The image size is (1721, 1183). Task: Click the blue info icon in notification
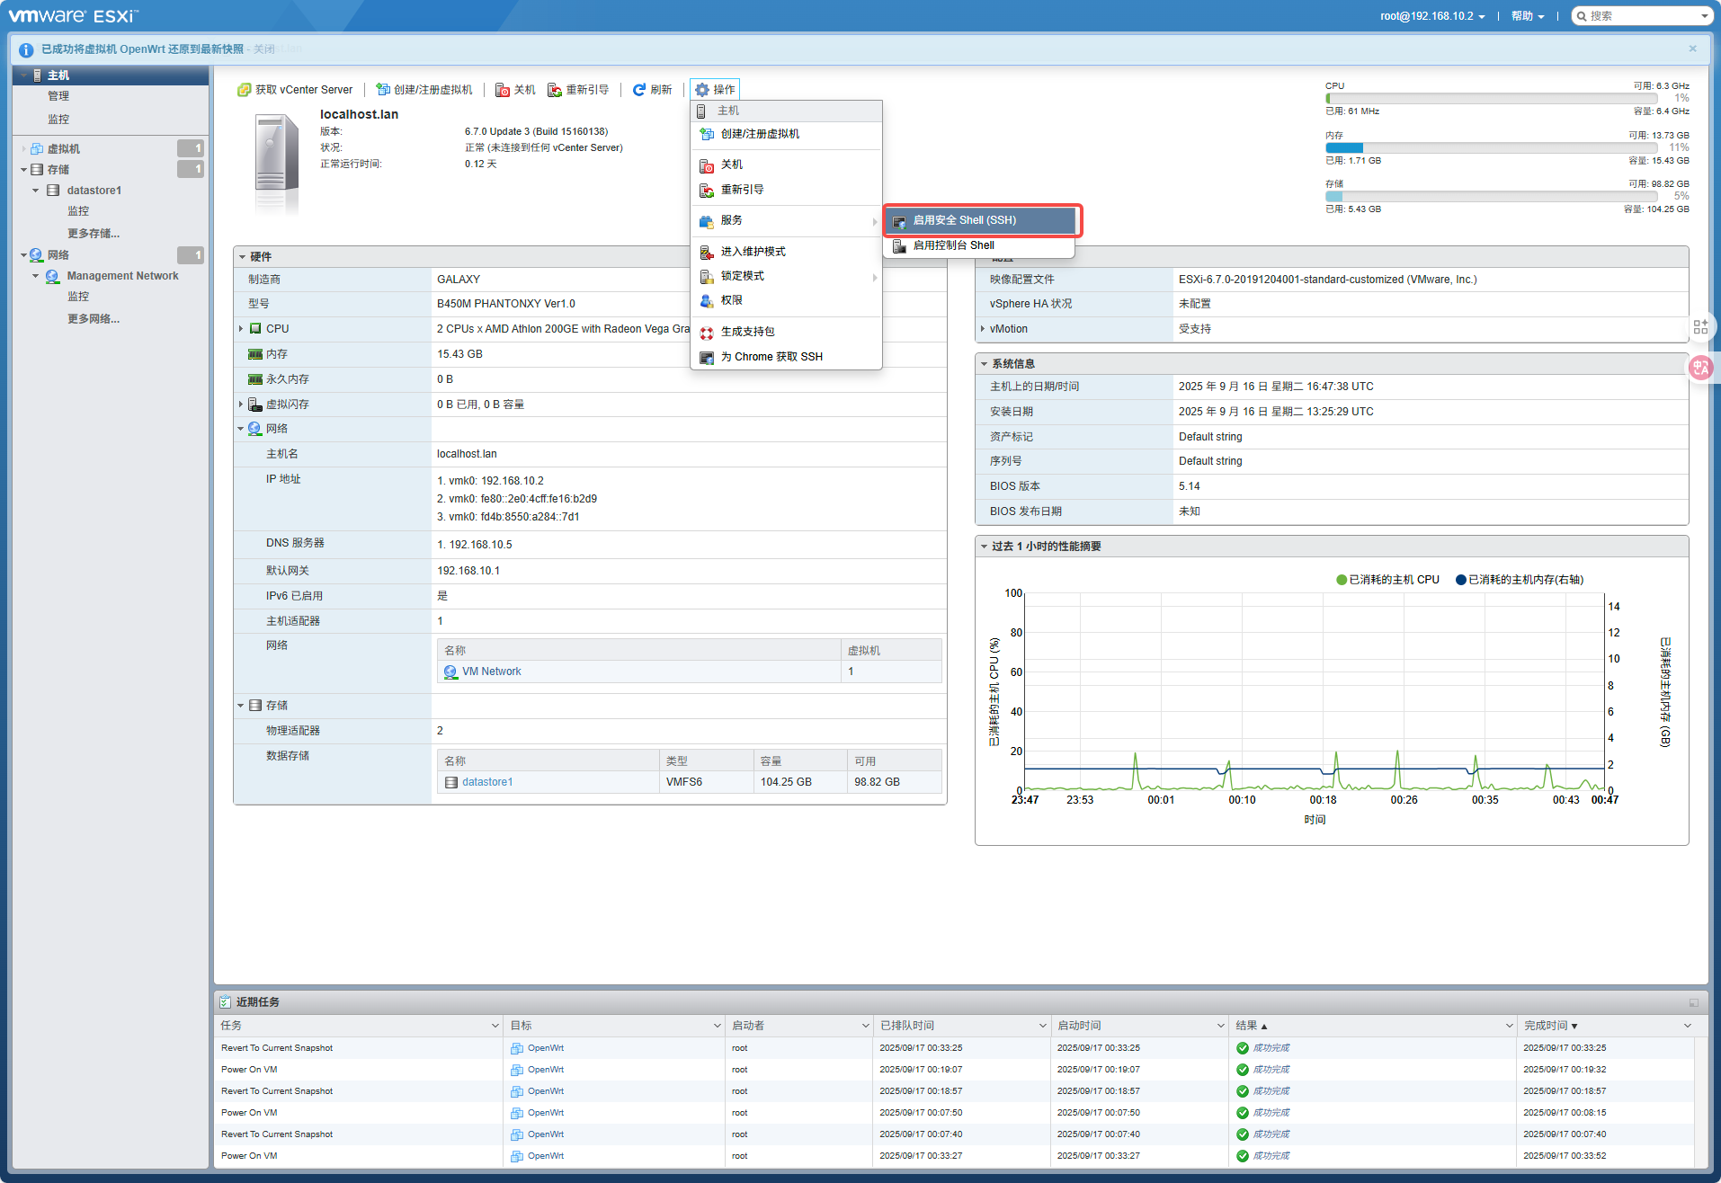pos(26,50)
